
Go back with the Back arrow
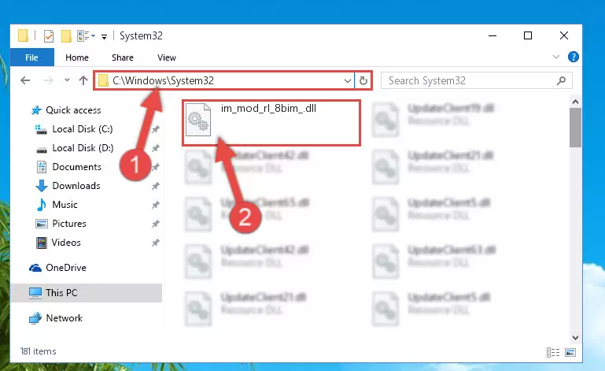point(25,80)
